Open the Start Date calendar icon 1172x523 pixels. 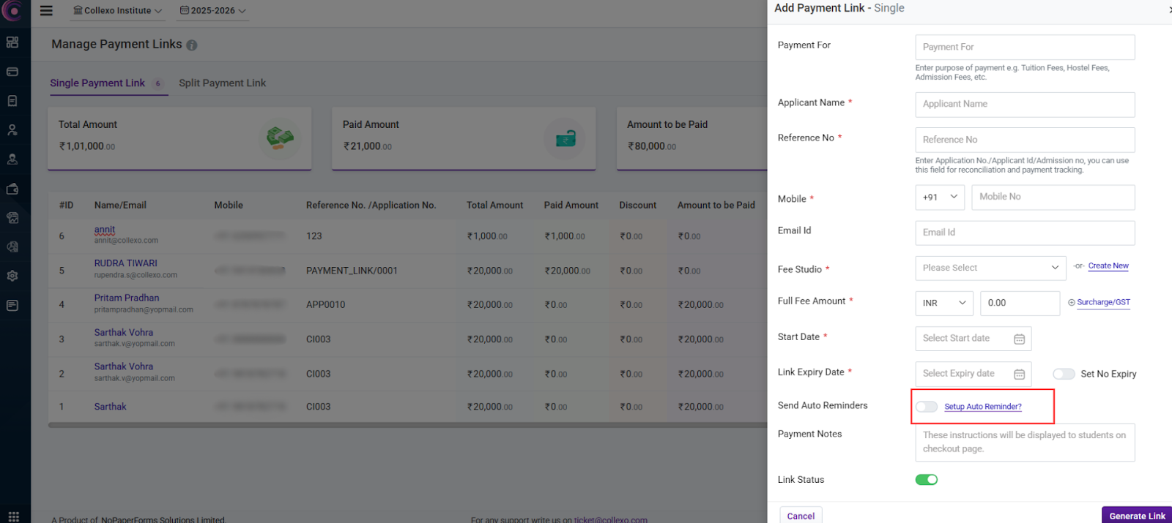tap(1019, 339)
